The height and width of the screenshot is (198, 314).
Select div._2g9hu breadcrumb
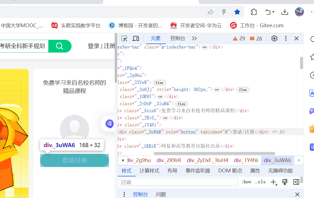(139, 160)
